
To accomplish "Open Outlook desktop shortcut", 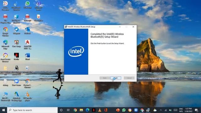I will 27,31.
